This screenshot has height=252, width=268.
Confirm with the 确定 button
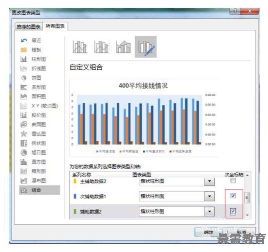(209, 232)
